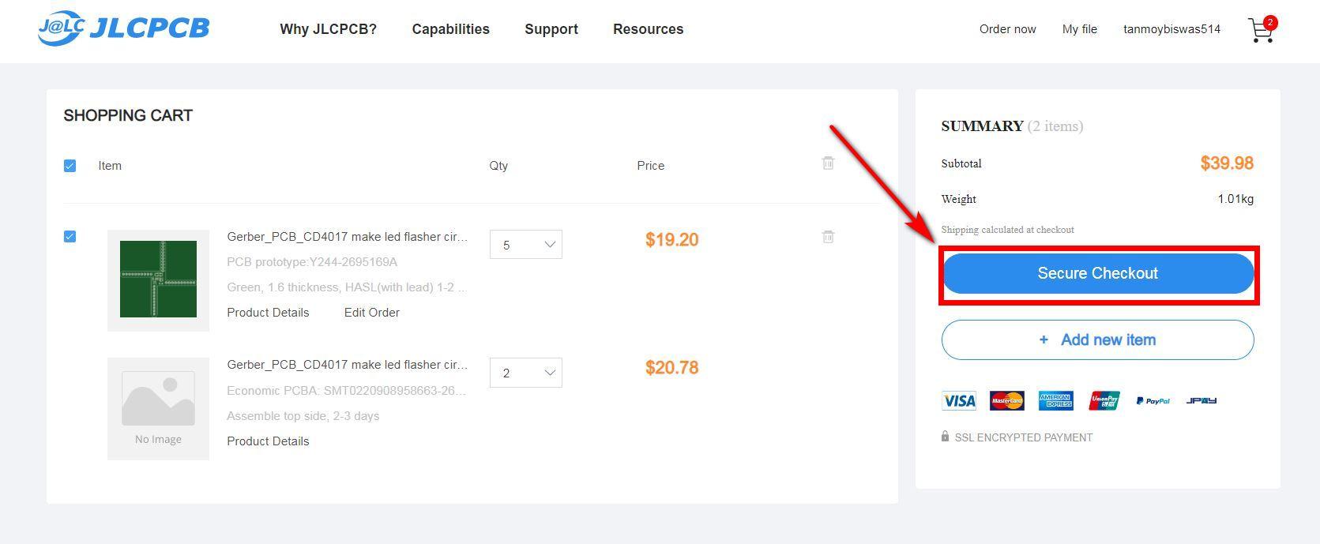This screenshot has height=544, width=1320.
Task: Click the Add new item button
Action: (x=1098, y=340)
